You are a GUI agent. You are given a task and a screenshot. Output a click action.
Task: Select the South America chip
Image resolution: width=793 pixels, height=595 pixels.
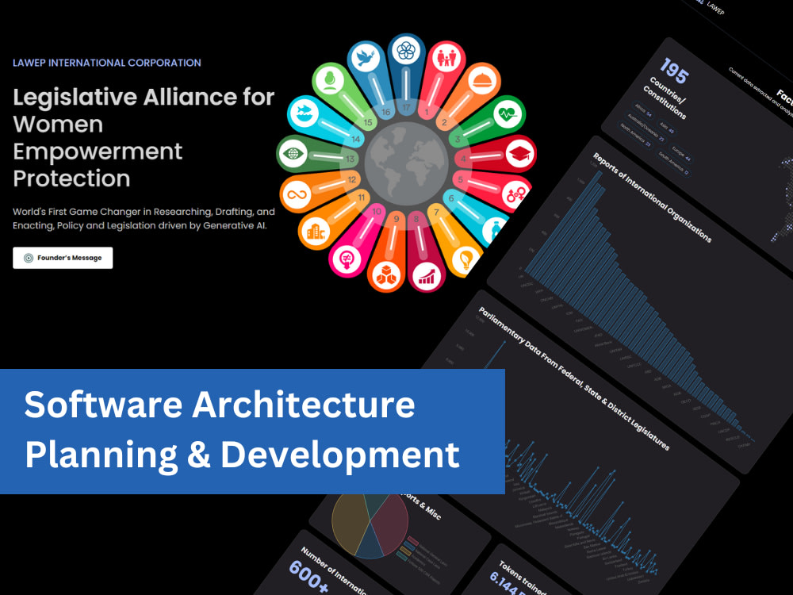coord(673,164)
